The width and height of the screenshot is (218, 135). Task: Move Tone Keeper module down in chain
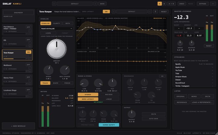click(30, 59)
